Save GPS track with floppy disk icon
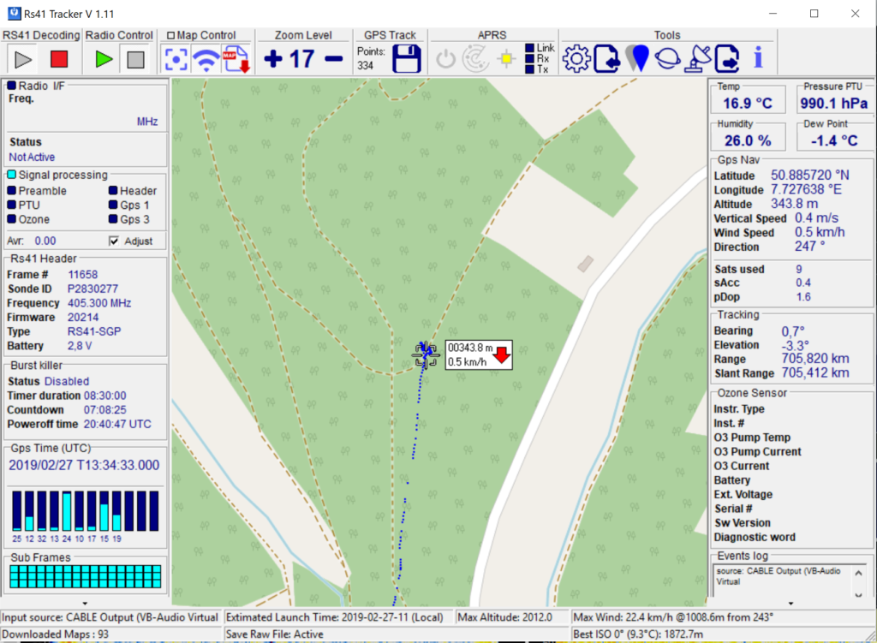Image resolution: width=877 pixels, height=643 pixels. 405,59
